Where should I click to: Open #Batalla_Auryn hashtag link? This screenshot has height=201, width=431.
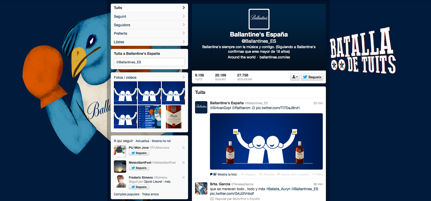pos(278,189)
